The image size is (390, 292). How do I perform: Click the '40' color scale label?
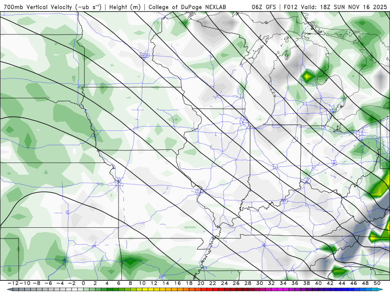tap(318, 283)
